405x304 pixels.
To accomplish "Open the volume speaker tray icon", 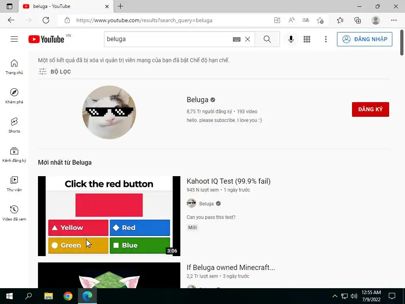I will click(x=354, y=296).
